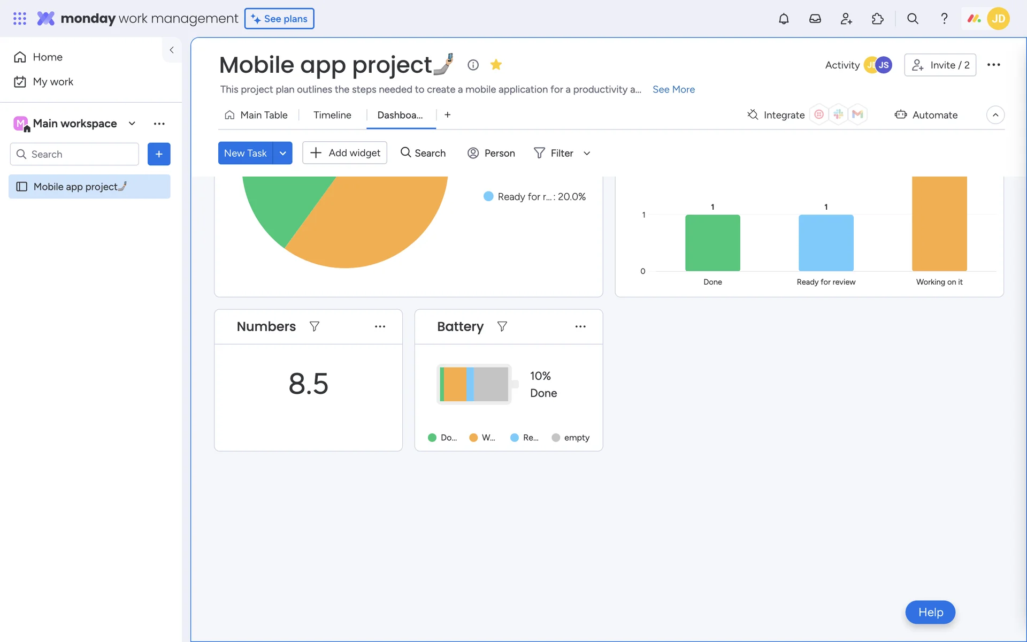
Task: Click the orange Working on it bar
Action: [939, 224]
